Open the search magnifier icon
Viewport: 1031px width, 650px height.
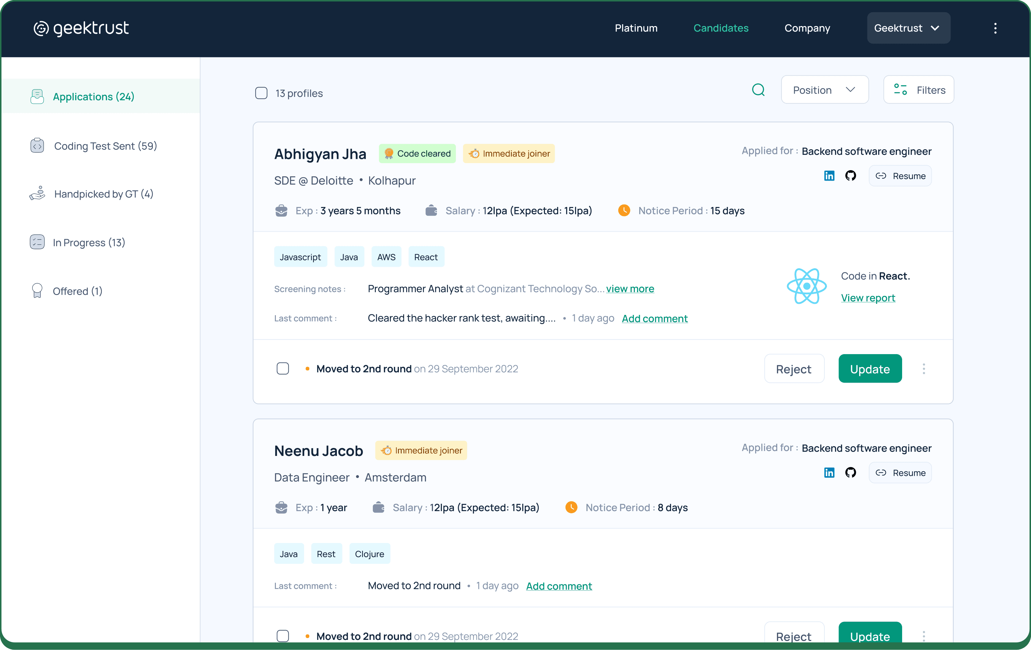(x=758, y=90)
